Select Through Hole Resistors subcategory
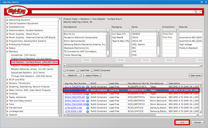Image resolution: width=208 pixels, height=128 pixels. pyautogui.click(x=31, y=76)
